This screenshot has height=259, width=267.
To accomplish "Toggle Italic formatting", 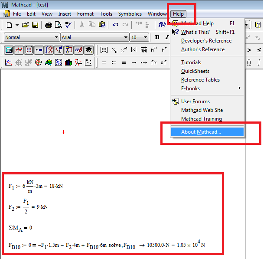I will pyautogui.click(x=167, y=37).
